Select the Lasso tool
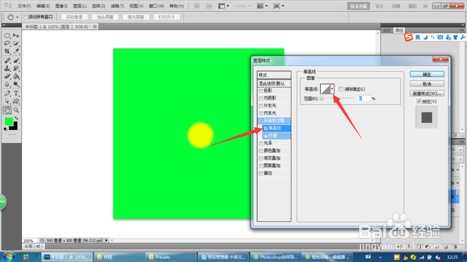 (7, 43)
